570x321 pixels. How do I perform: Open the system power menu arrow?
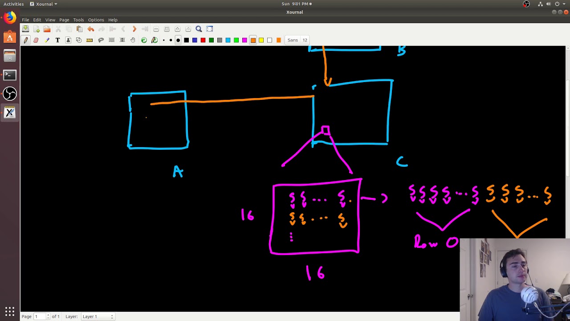pos(564,4)
